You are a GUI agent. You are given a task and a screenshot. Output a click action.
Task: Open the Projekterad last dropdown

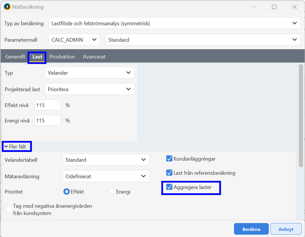[89, 89]
